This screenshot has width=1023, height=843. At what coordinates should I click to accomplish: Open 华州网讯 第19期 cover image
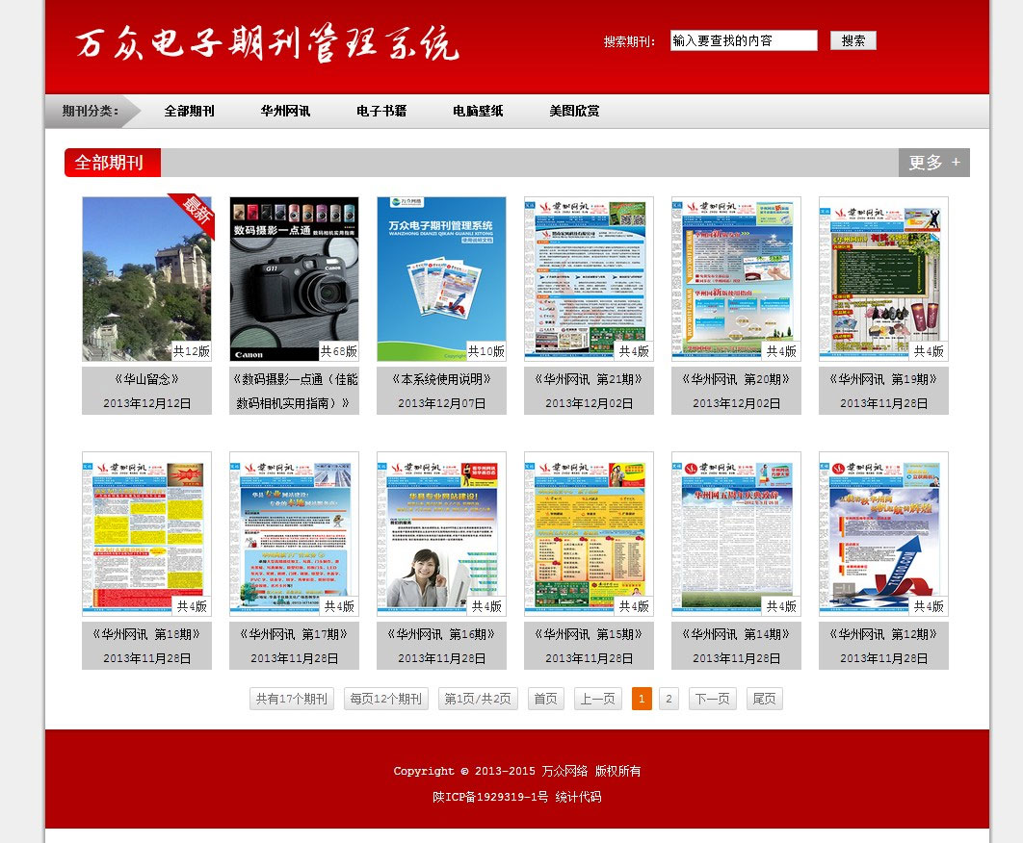[x=883, y=279]
